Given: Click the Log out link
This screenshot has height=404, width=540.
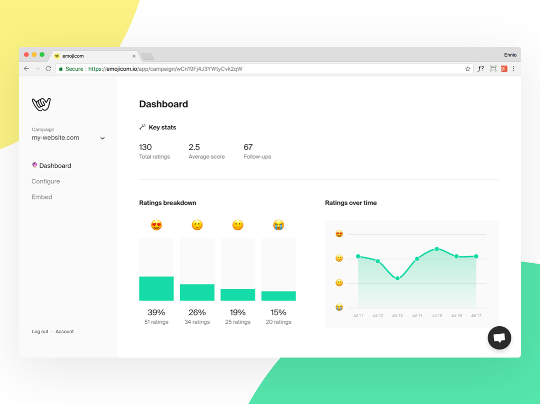Looking at the screenshot, I should 40,331.
